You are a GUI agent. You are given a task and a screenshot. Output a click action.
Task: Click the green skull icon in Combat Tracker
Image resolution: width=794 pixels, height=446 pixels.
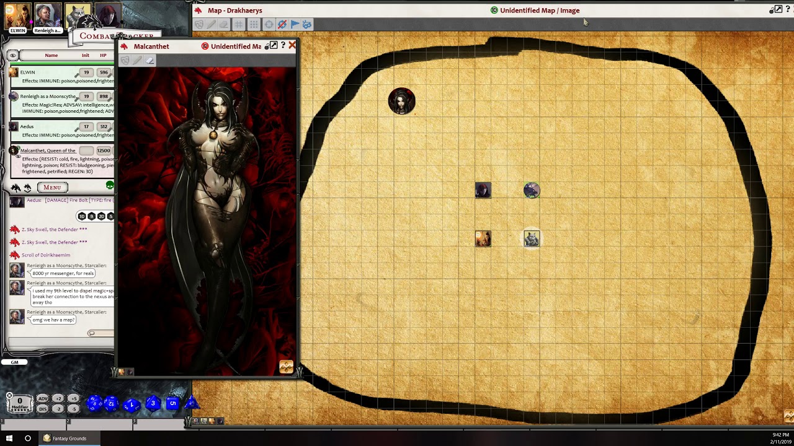click(110, 186)
